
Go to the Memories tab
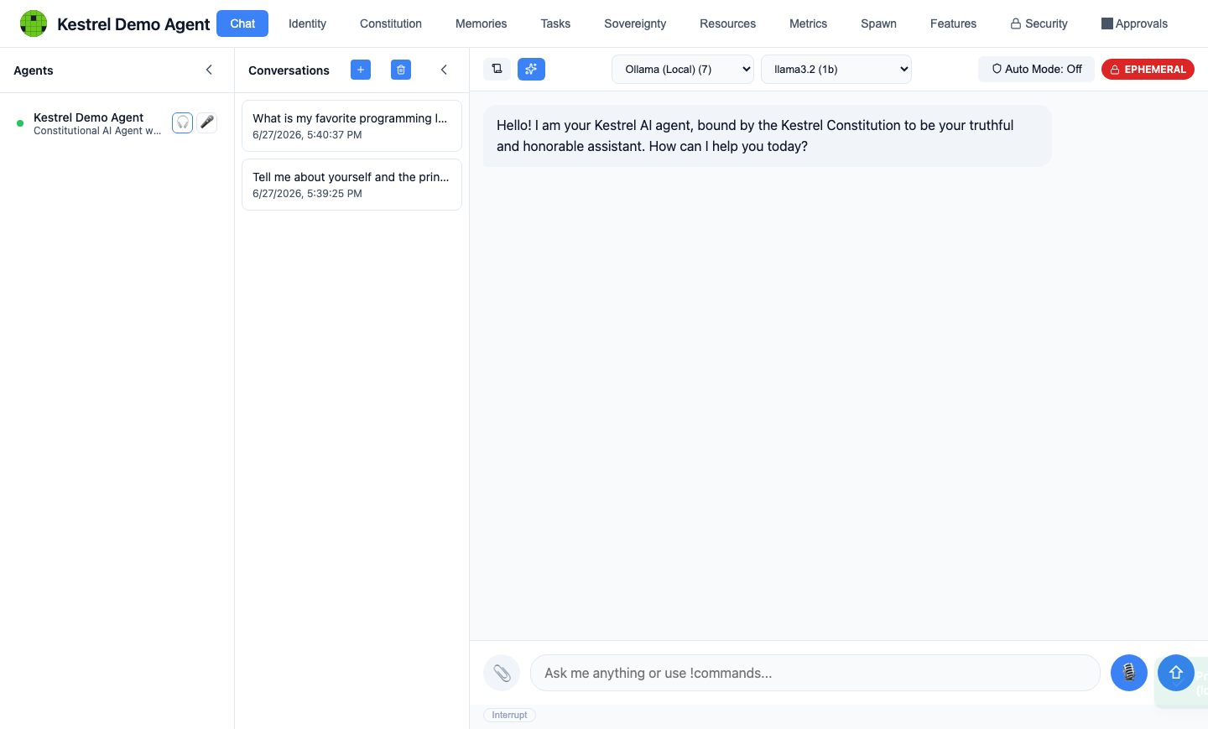point(481,23)
